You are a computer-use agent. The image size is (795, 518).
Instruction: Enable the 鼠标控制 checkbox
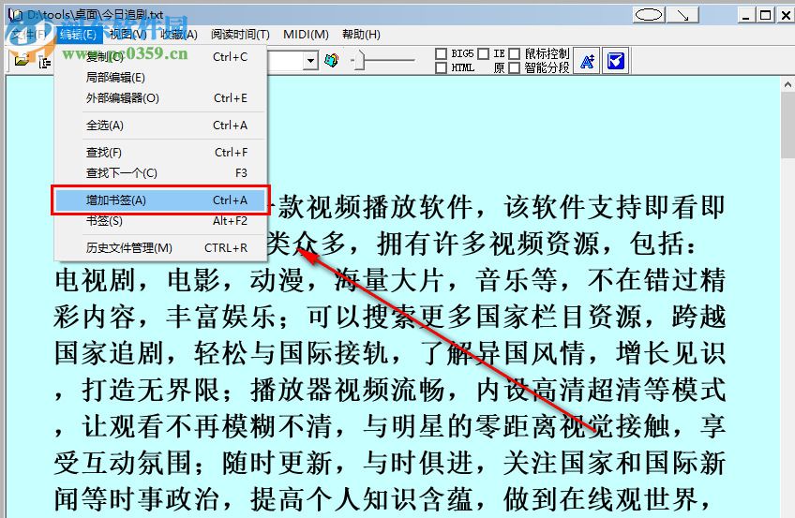tap(514, 53)
